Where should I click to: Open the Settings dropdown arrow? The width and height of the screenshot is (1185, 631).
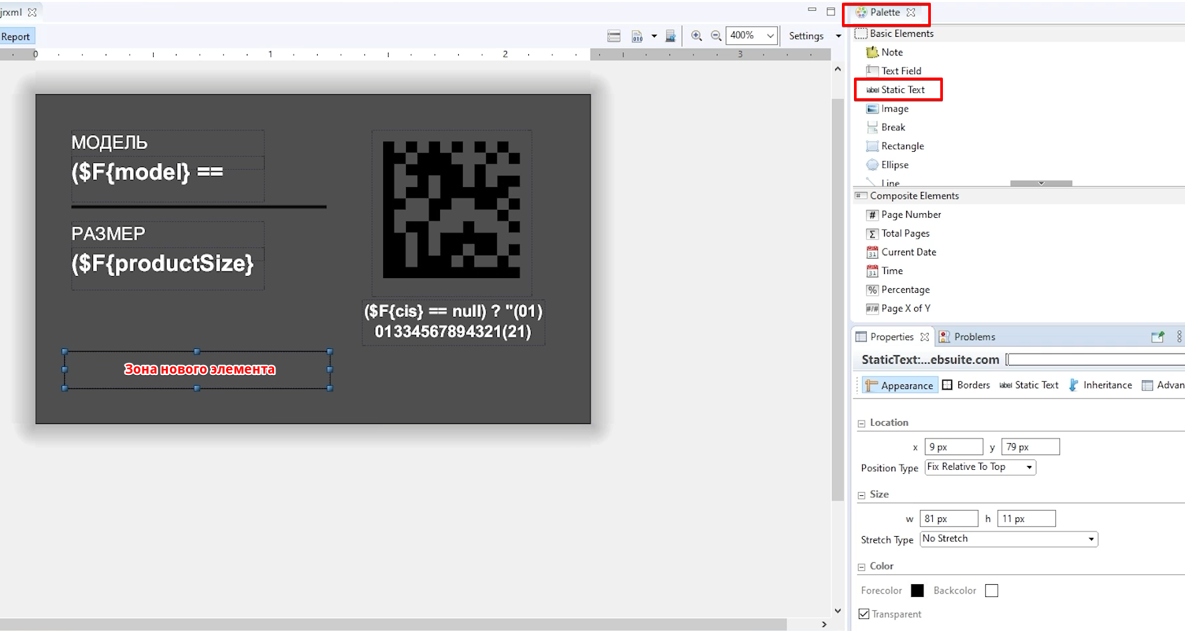pyautogui.click(x=839, y=36)
